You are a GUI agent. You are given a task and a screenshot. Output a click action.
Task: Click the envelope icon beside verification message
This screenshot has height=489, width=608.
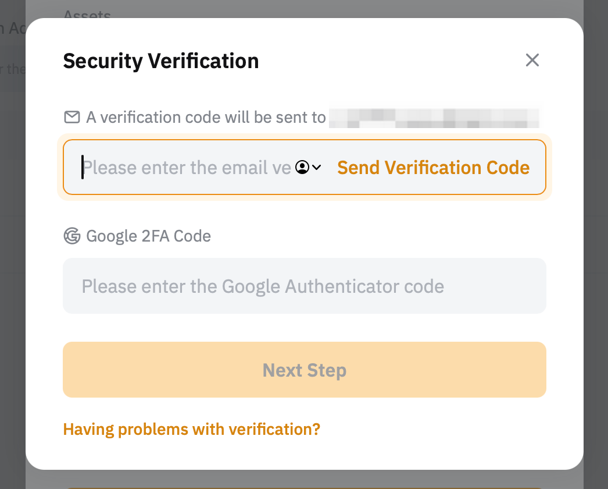point(71,118)
